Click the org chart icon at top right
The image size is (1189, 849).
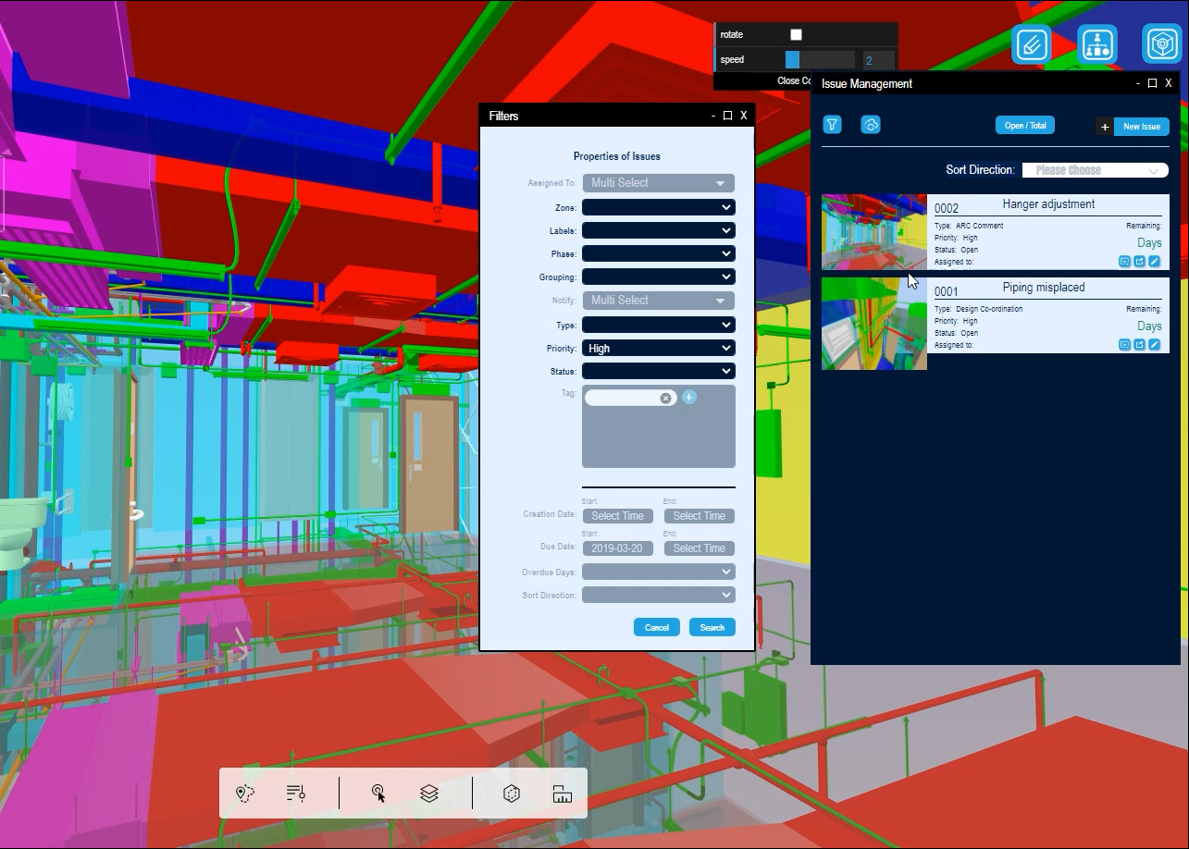[1096, 44]
